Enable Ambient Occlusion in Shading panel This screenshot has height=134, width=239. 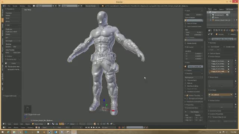(x=186, y=92)
